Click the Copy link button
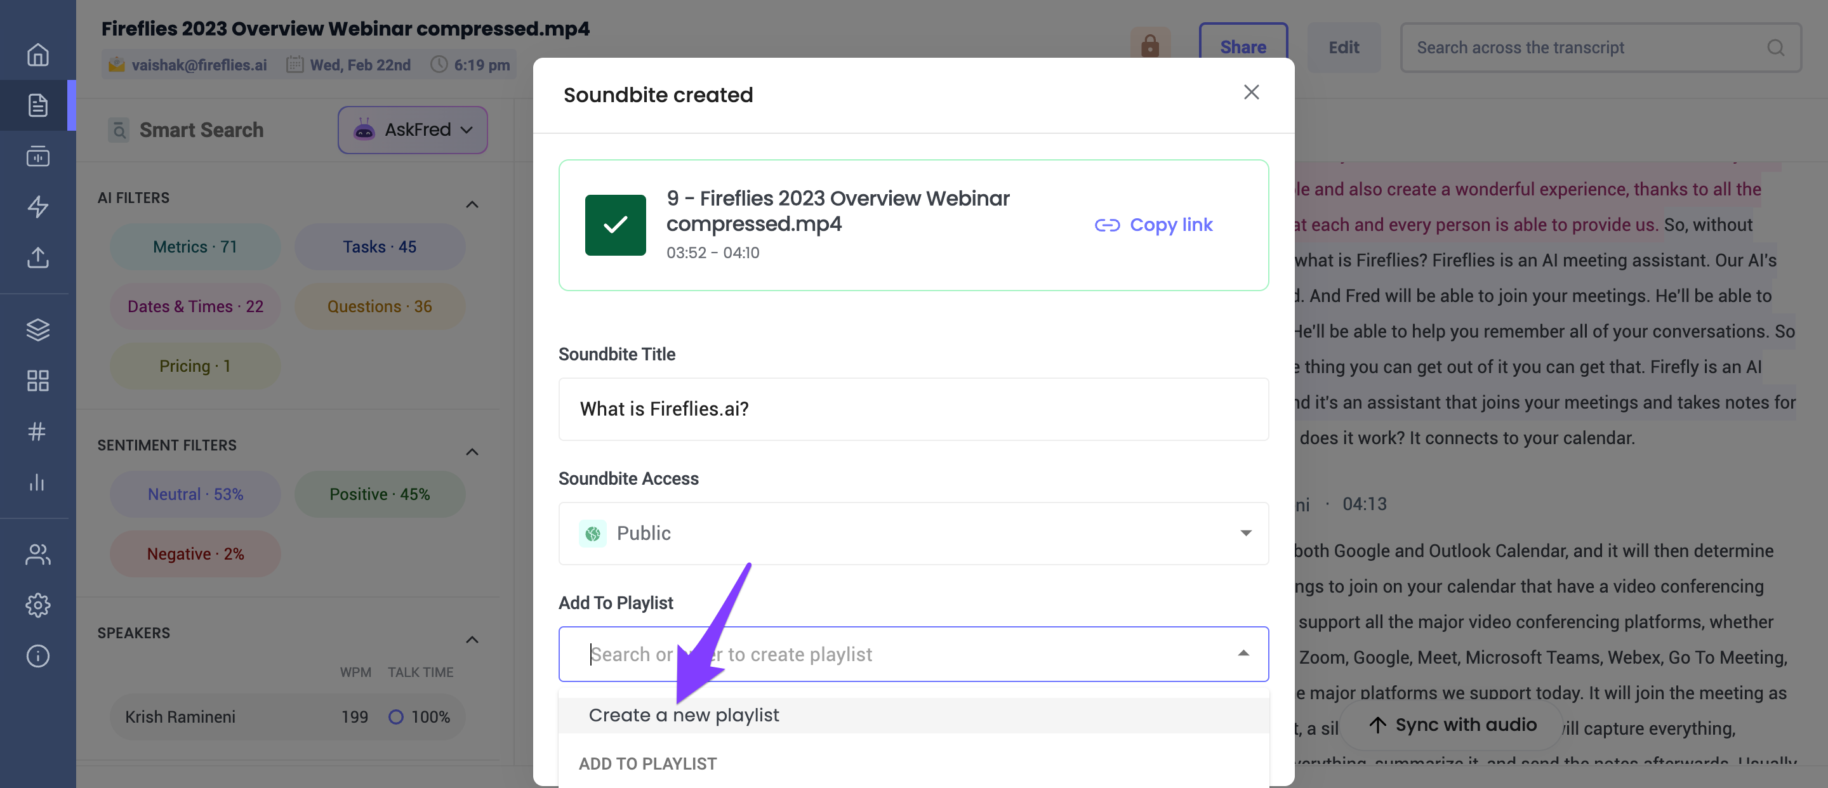Screen dimensions: 1828x788 (x=1153, y=225)
